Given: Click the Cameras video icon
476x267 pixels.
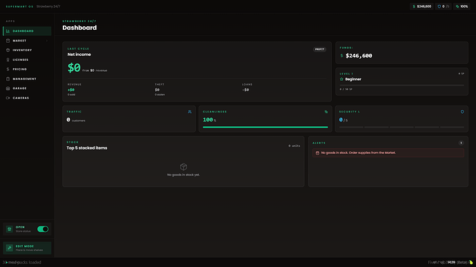Looking at the screenshot, I should 8,98.
